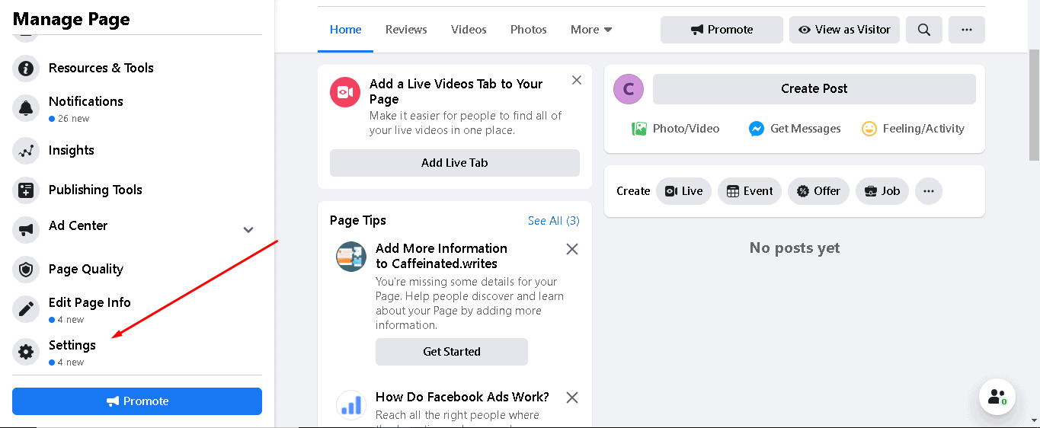Open Resources & Tools info icon
This screenshot has height=428, width=1040.
point(26,69)
